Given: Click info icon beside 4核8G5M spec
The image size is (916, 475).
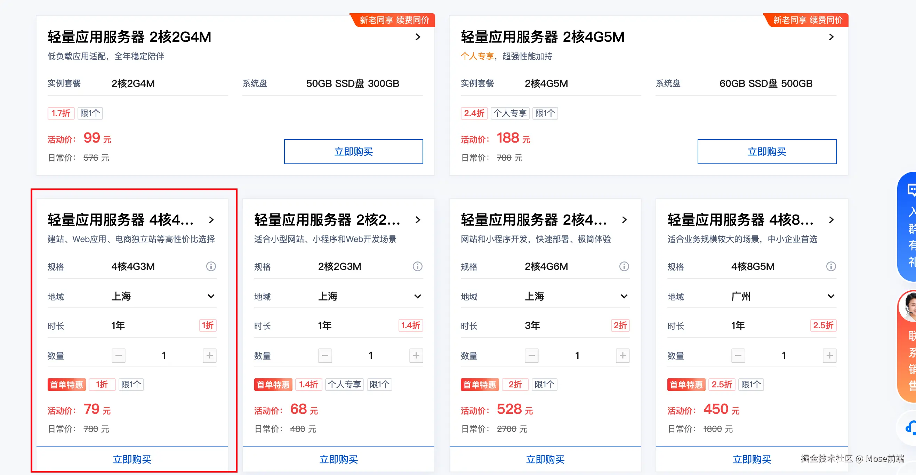Looking at the screenshot, I should [831, 266].
